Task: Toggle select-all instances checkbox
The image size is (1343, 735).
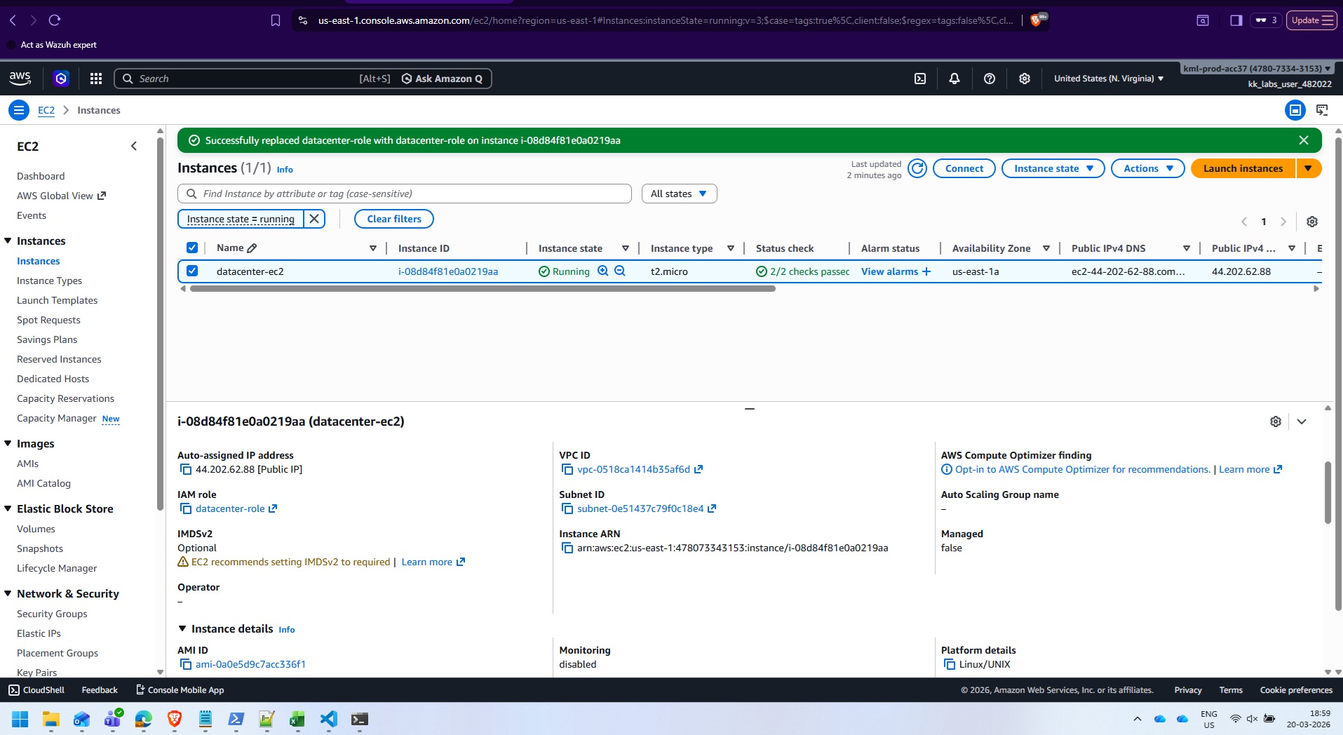Action: click(192, 248)
